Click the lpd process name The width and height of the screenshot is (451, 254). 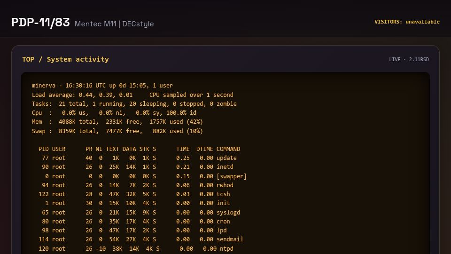coord(221,230)
